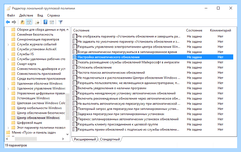
Task: Select the Служба установки ActiveX folder
Action: [37, 49]
